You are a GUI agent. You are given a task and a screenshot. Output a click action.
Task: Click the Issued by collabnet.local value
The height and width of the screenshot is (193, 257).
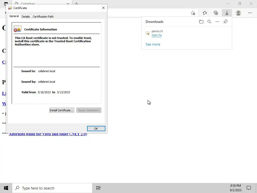[x=46, y=82]
